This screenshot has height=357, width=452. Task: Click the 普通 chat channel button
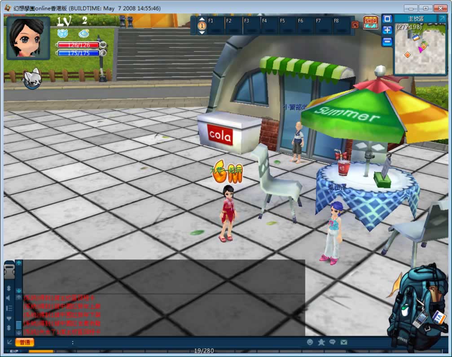click(25, 342)
